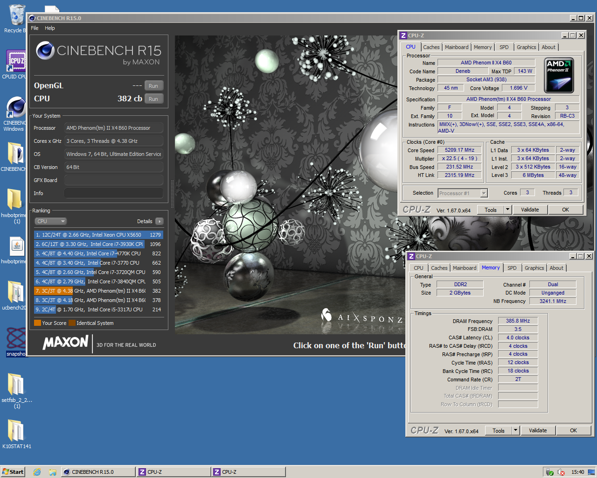Open About tab in lower CPU-Z window
Viewport: 597px width, 478px height.
click(556, 268)
